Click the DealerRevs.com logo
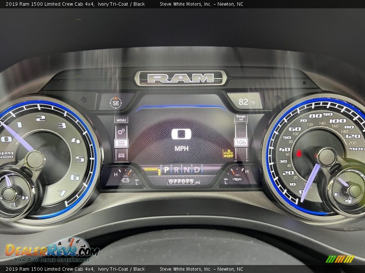This screenshot has width=365, height=273. 52,251
